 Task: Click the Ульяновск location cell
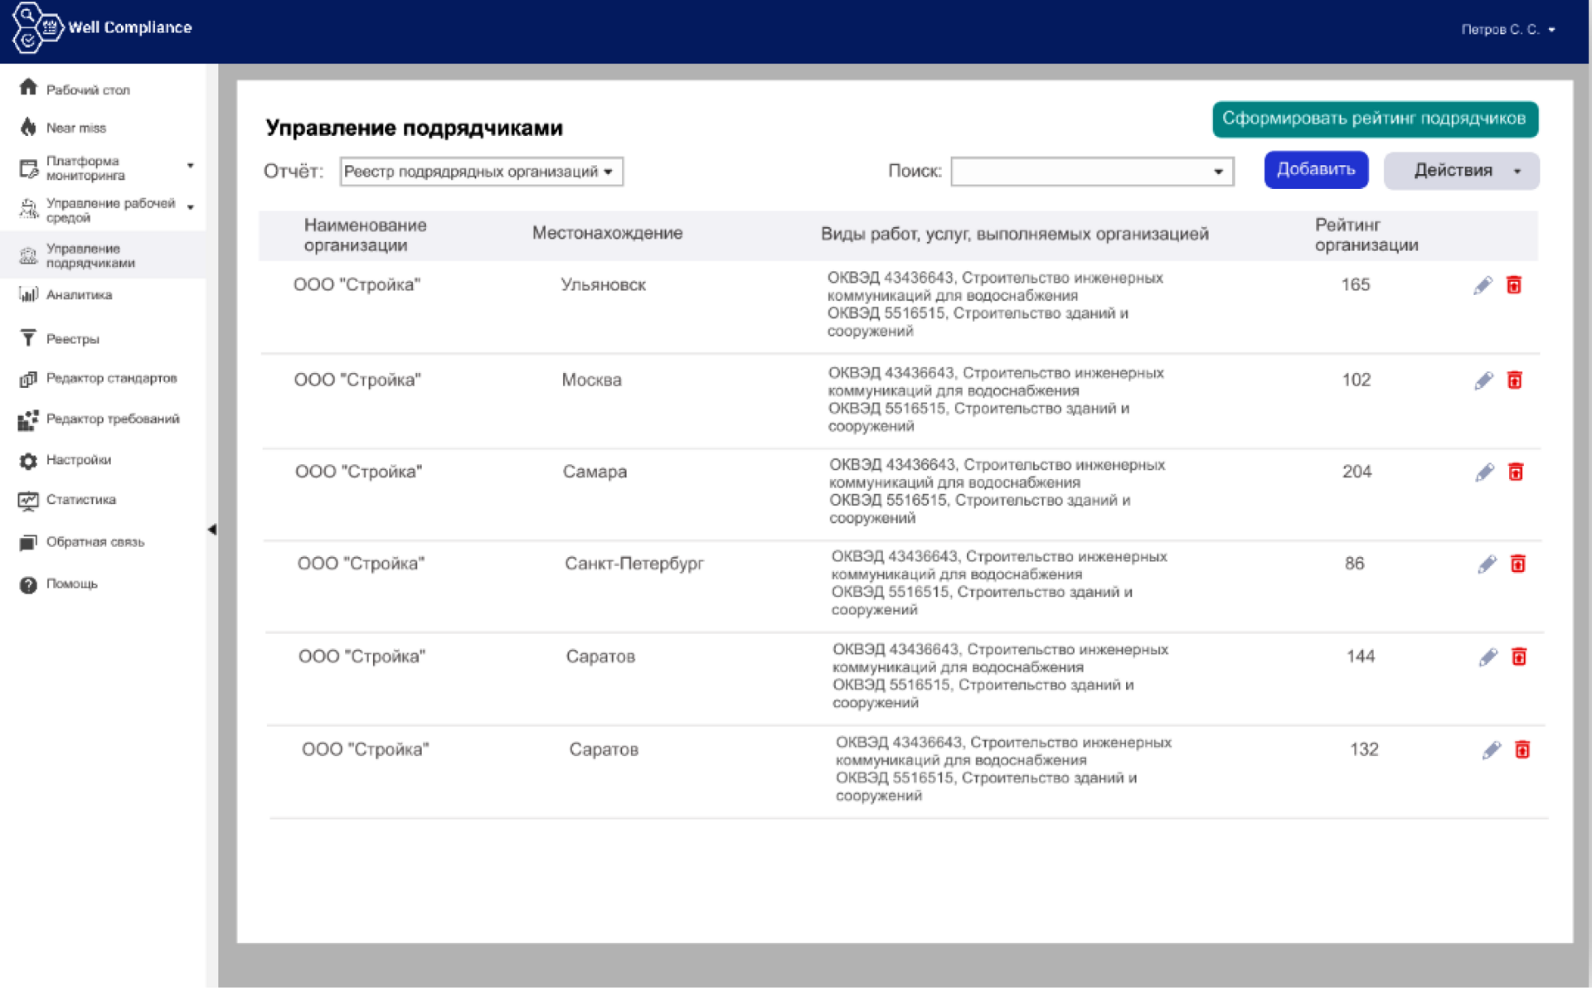603,285
